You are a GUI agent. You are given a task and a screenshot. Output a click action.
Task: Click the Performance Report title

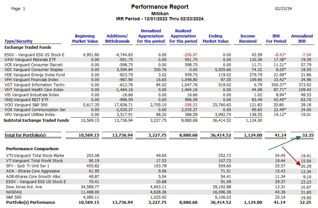pos(160,7)
